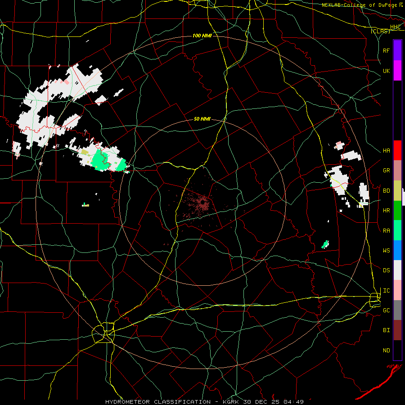Click the UK magenta legend swatch
The height and width of the screenshot is (405, 405).
[x=397, y=71]
